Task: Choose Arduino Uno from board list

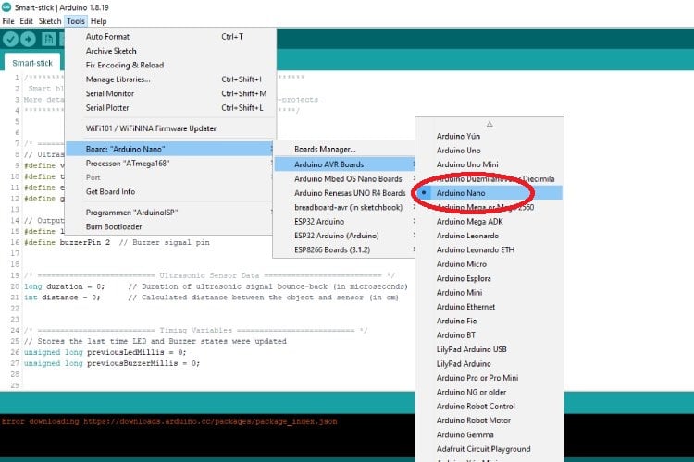Action: (458, 150)
